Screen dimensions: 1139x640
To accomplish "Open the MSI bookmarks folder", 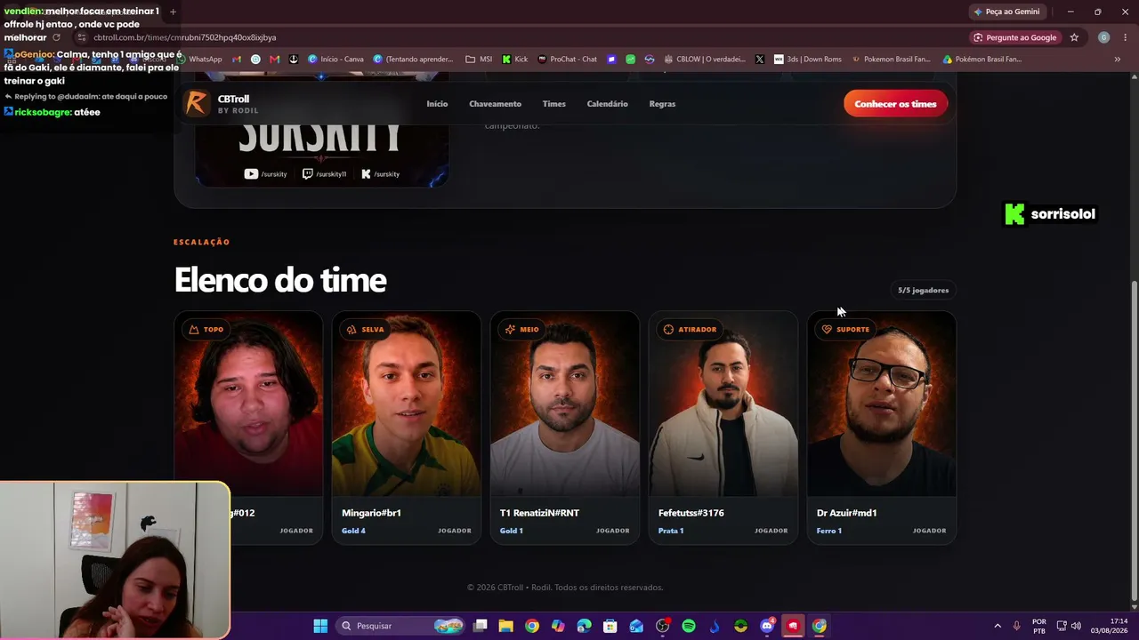I will [x=479, y=60].
